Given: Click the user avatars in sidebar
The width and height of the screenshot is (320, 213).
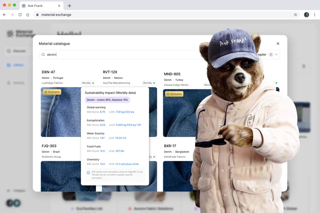Looking at the screenshot, I should click(x=14, y=203).
